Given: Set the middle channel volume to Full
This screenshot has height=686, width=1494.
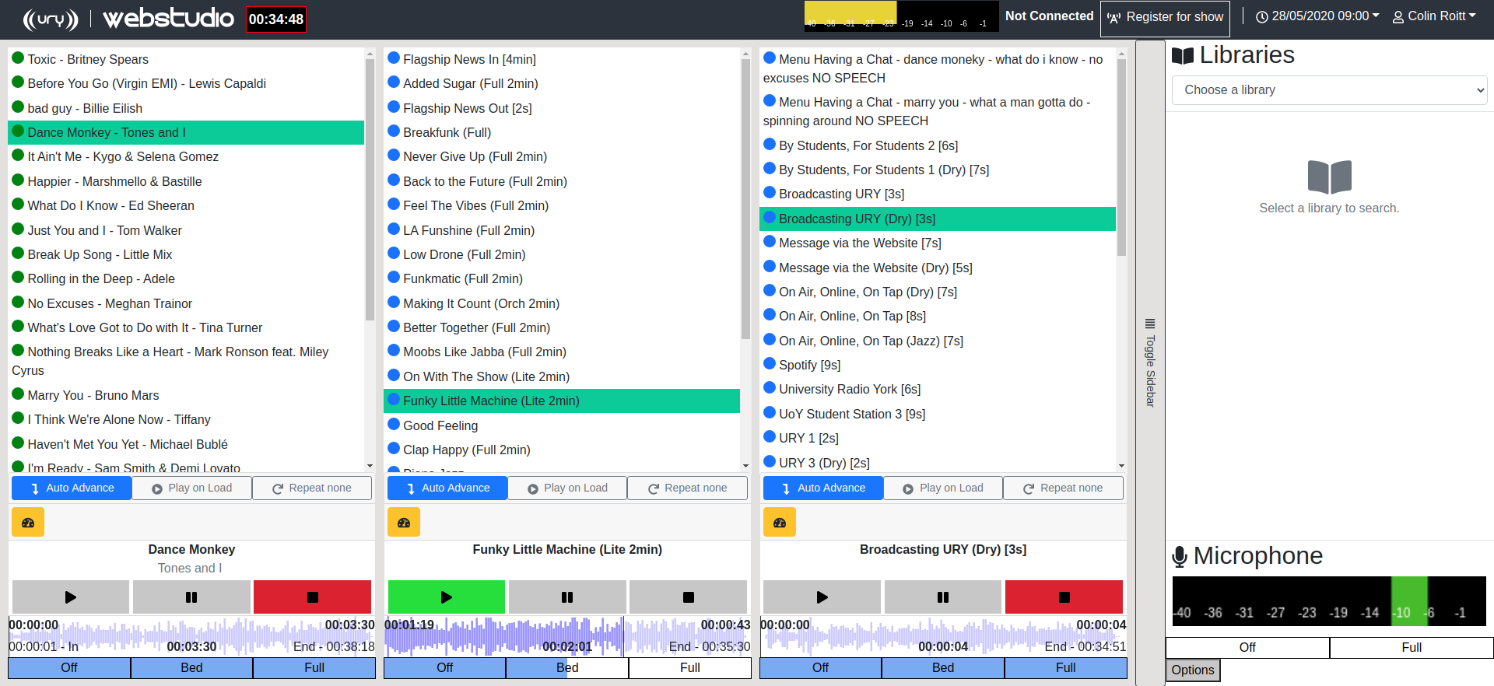Looking at the screenshot, I should pyautogui.click(x=689, y=667).
